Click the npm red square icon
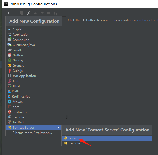Viewport: 158px width, 155px height. (x=10, y=107)
